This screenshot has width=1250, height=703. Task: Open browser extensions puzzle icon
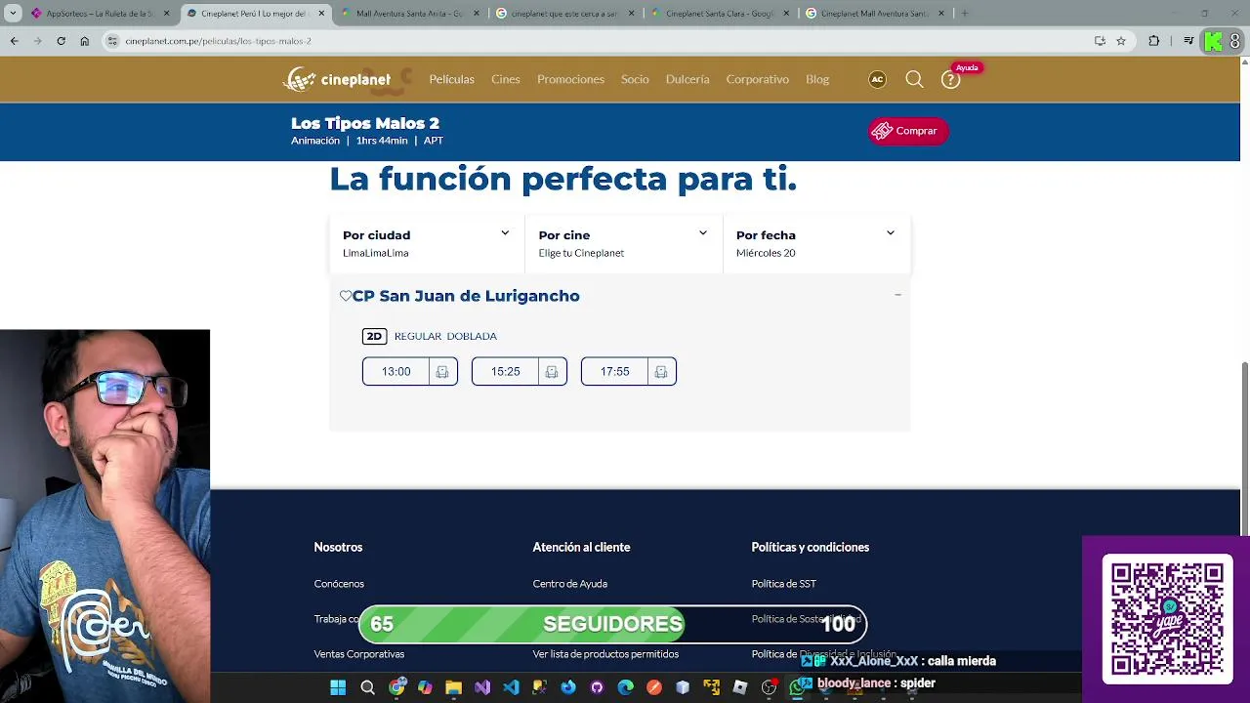point(1154,41)
